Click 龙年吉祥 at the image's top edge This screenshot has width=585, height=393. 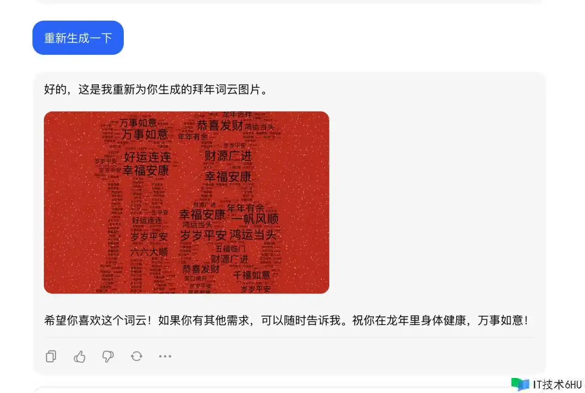[x=237, y=114]
